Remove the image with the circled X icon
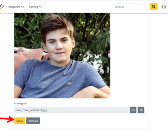The height and width of the screenshot is (132, 168). (x=141, y=110)
